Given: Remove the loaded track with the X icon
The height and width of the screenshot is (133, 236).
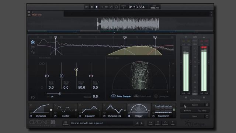Looking at the screenshot, I should [29, 15].
